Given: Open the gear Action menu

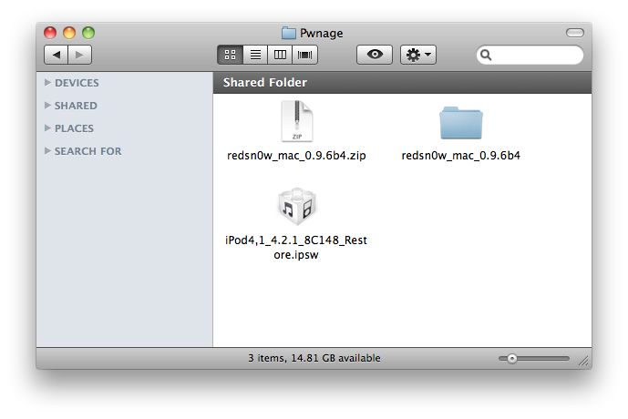Looking at the screenshot, I should (x=418, y=55).
